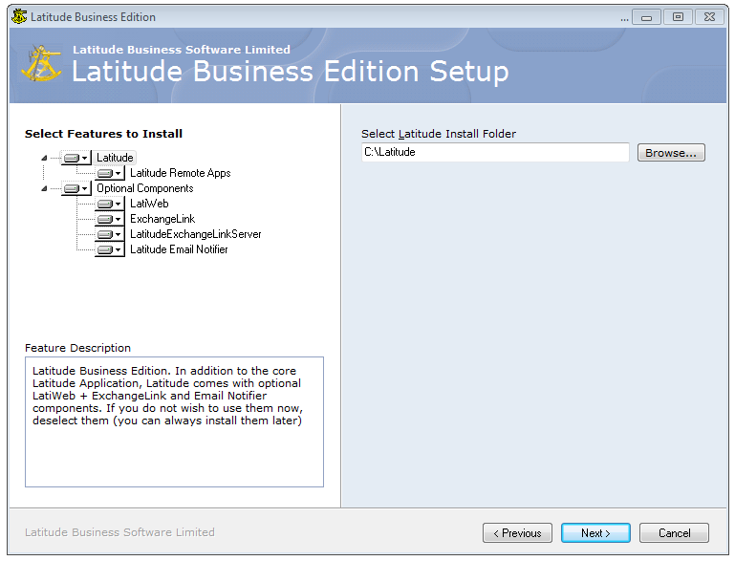The height and width of the screenshot is (561, 735).
Task: Click the Optional Components drive icon
Action: tap(76, 188)
